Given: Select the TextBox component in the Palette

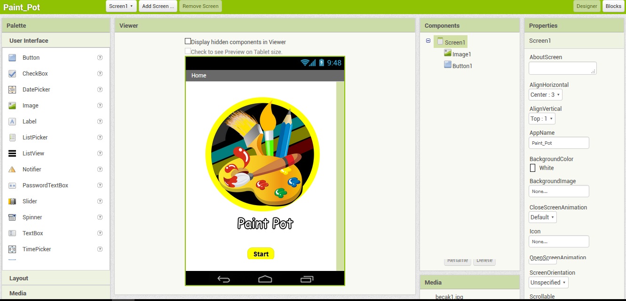Looking at the screenshot, I should 32,233.
